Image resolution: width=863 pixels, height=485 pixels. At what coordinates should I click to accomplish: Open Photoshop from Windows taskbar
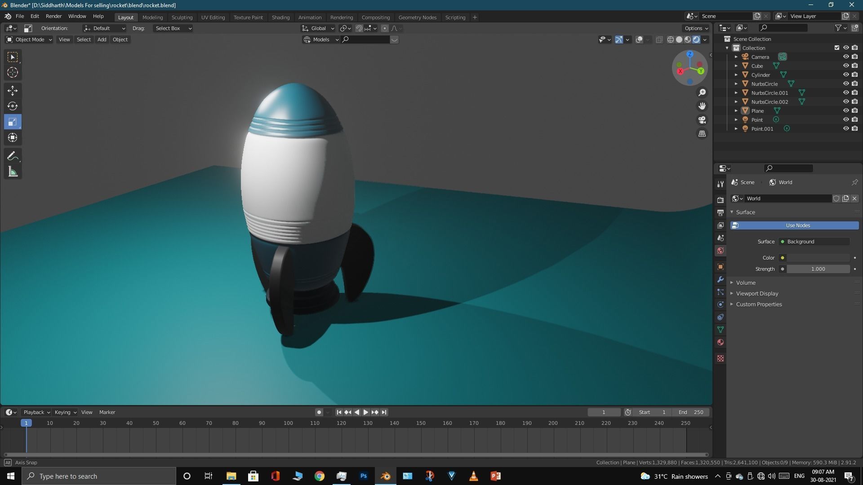[364, 476]
